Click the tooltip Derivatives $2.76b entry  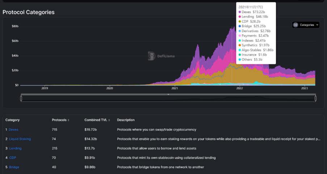click(255, 31)
